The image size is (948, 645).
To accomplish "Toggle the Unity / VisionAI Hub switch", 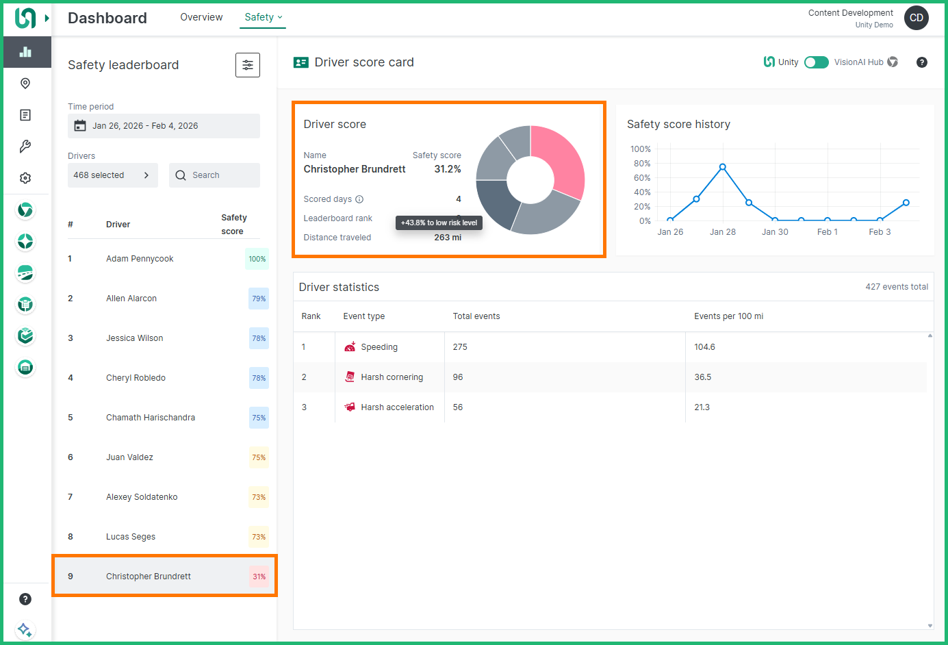I will 816,62.
